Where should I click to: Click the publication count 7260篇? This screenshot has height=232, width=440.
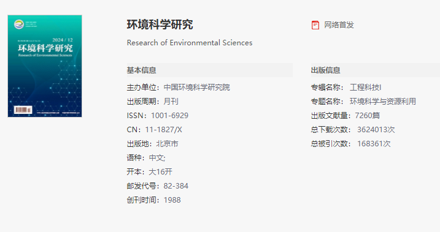click(x=368, y=115)
